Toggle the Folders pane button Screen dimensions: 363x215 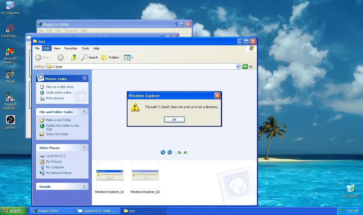(110, 57)
